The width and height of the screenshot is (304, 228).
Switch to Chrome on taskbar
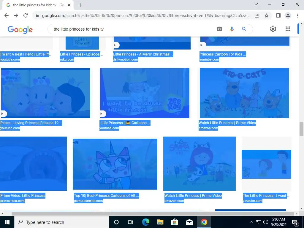pos(204,222)
